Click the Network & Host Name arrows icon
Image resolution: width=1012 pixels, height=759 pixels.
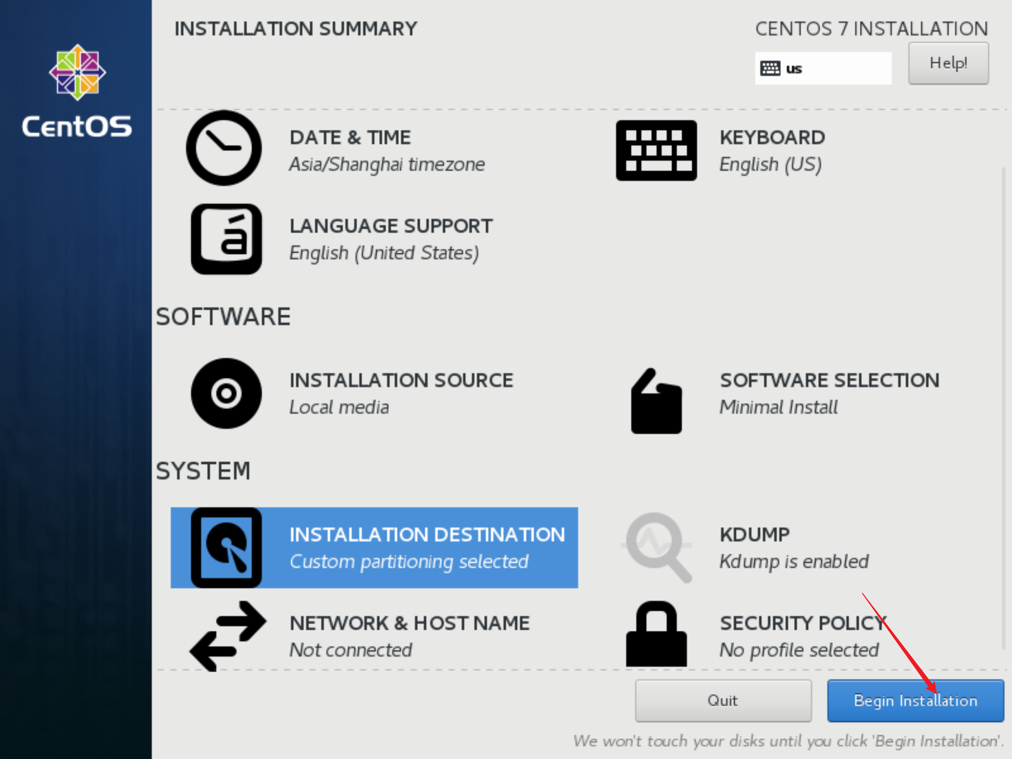coord(227,636)
